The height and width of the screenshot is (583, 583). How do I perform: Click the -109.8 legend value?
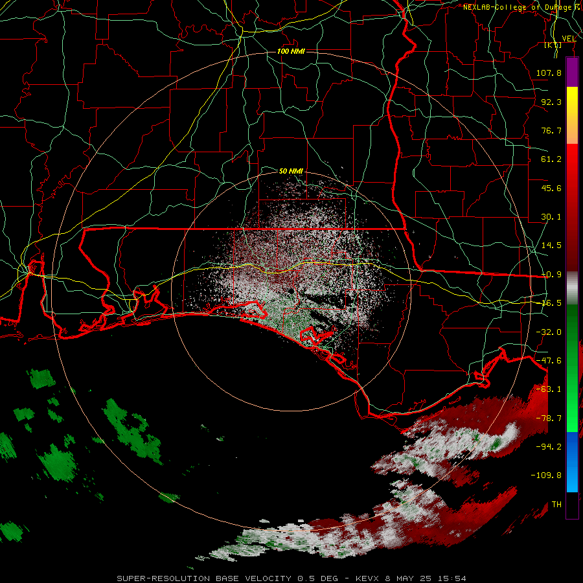546,475
